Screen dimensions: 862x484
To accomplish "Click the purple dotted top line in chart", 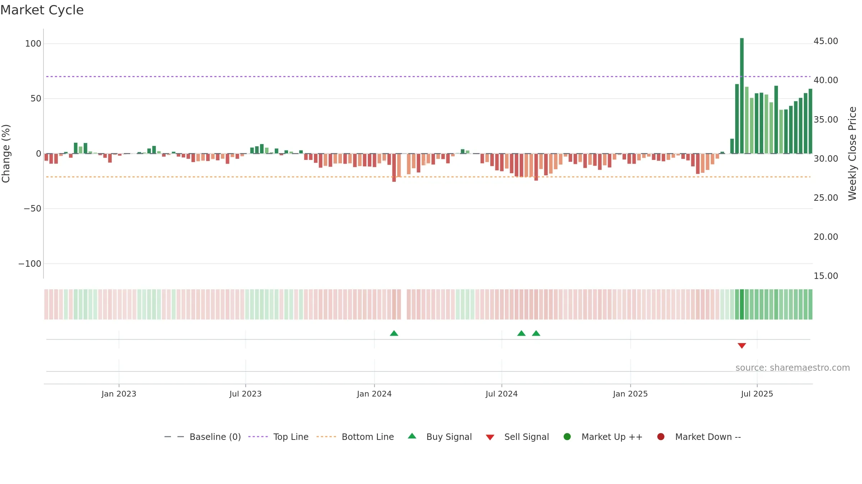I will click(x=428, y=76).
